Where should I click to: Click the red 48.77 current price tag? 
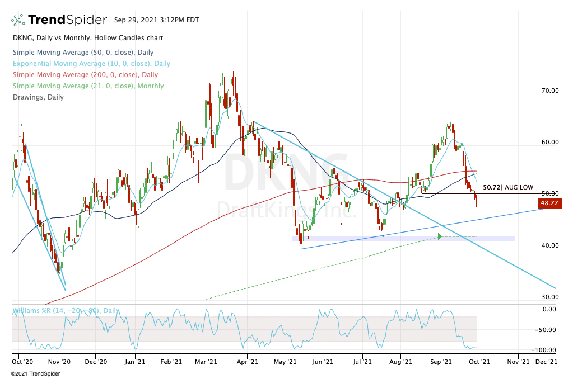pos(549,203)
